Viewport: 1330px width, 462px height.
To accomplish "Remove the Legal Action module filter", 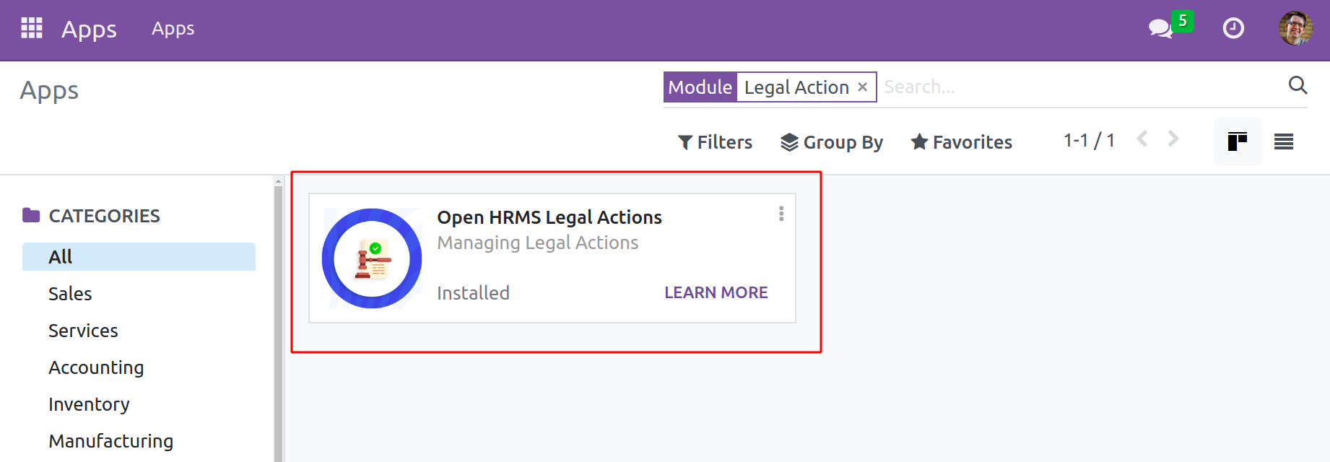I will tap(862, 87).
